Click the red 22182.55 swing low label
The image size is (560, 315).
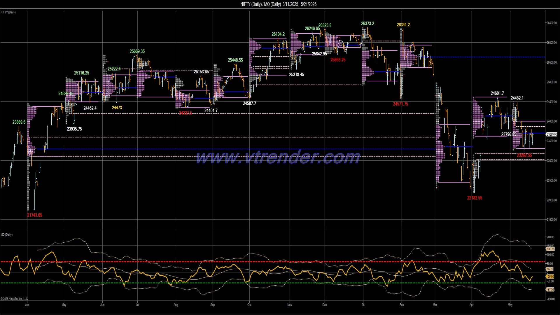coord(475,198)
